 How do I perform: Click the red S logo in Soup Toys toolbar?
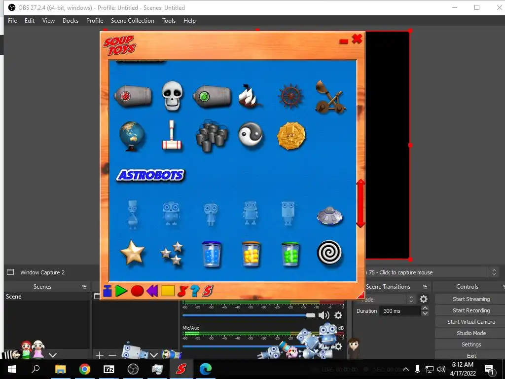[x=208, y=291]
